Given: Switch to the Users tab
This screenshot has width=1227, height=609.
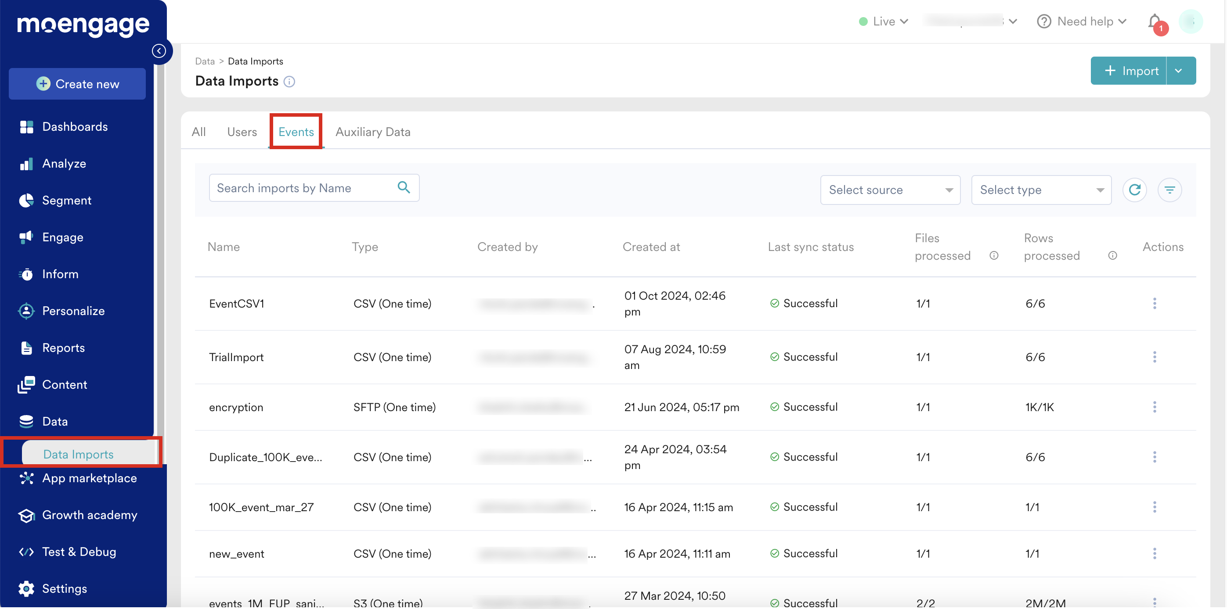Looking at the screenshot, I should click(242, 132).
